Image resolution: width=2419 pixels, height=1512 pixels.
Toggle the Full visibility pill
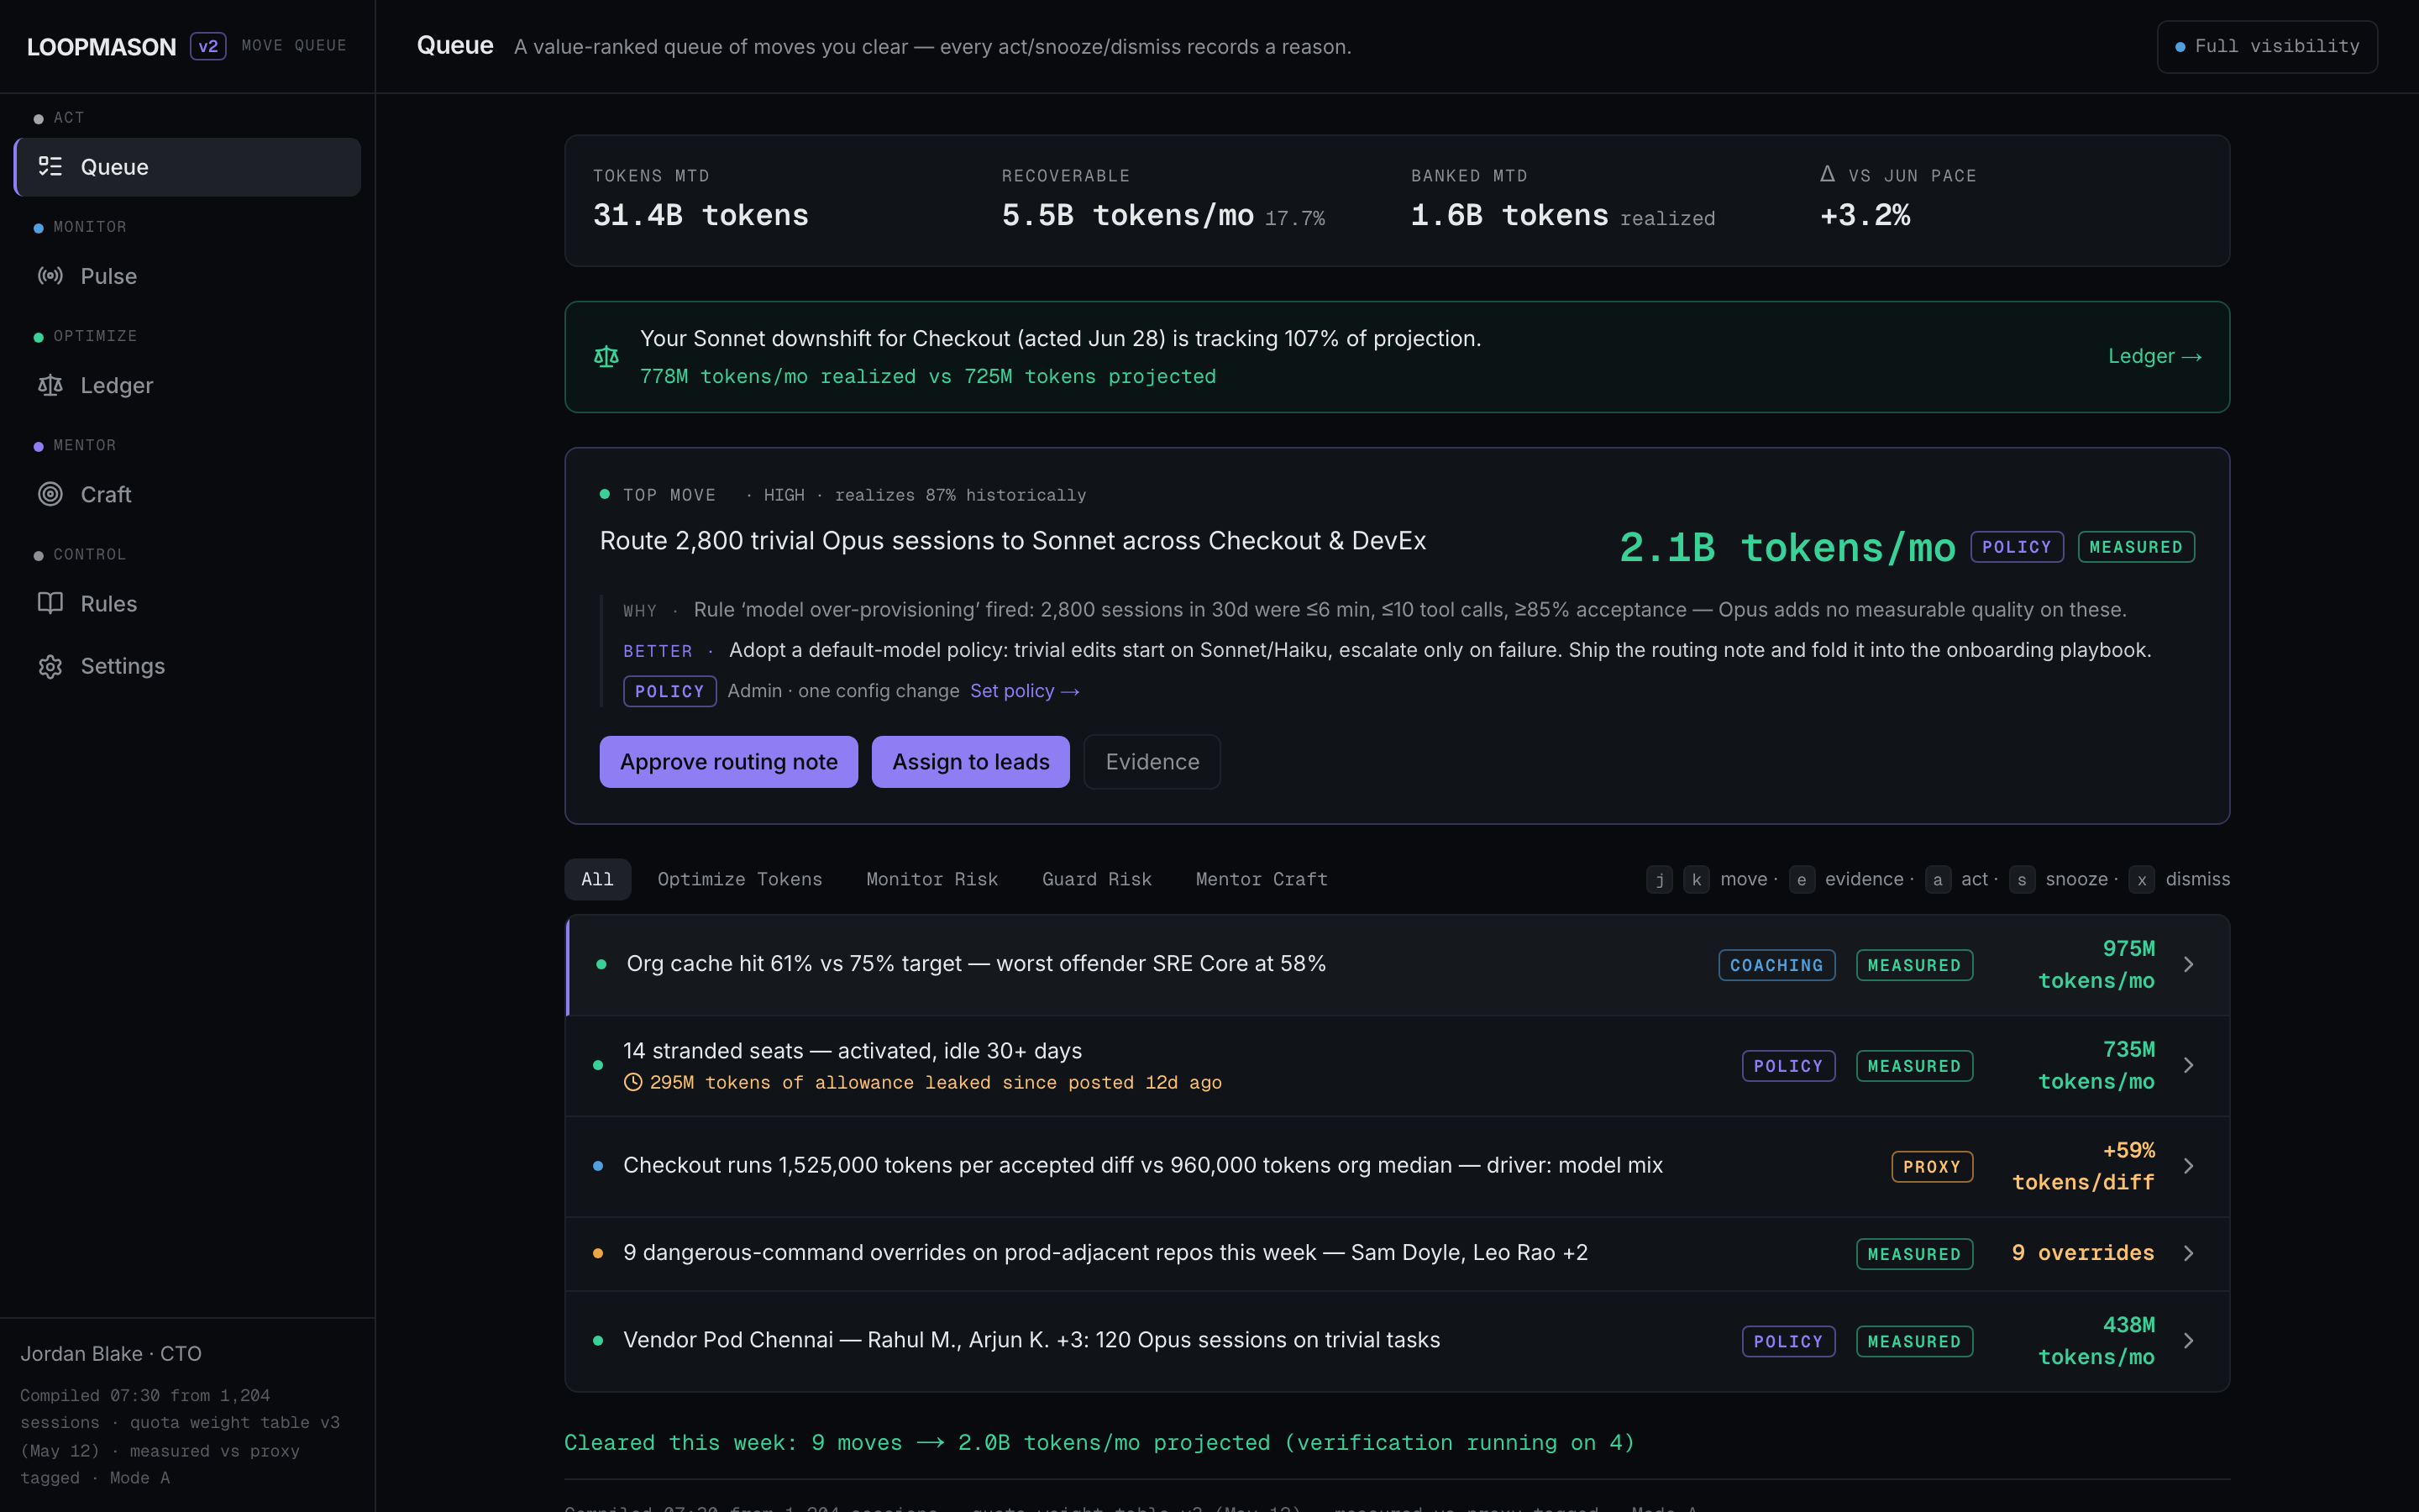tap(2267, 46)
